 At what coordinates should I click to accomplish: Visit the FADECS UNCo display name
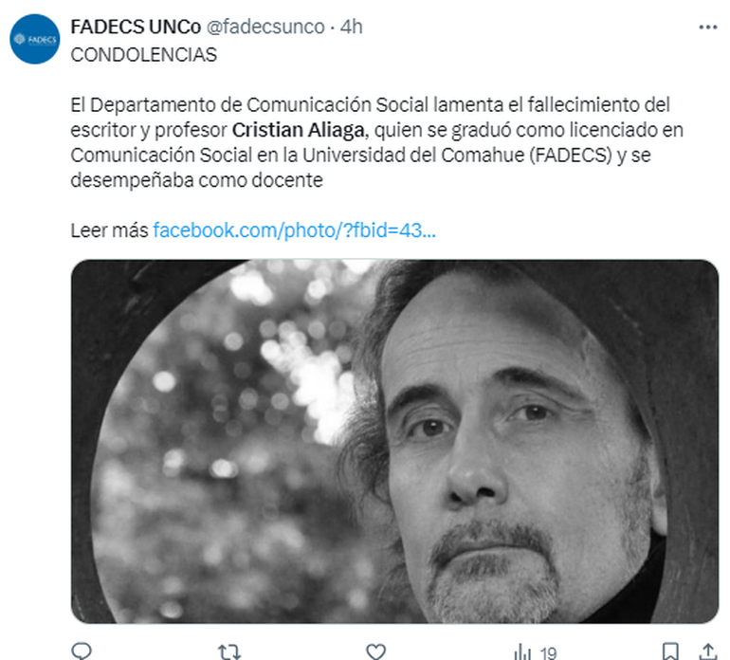[x=136, y=27]
